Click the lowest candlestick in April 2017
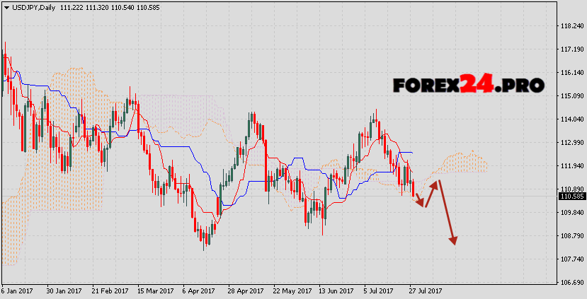 pos(205,239)
